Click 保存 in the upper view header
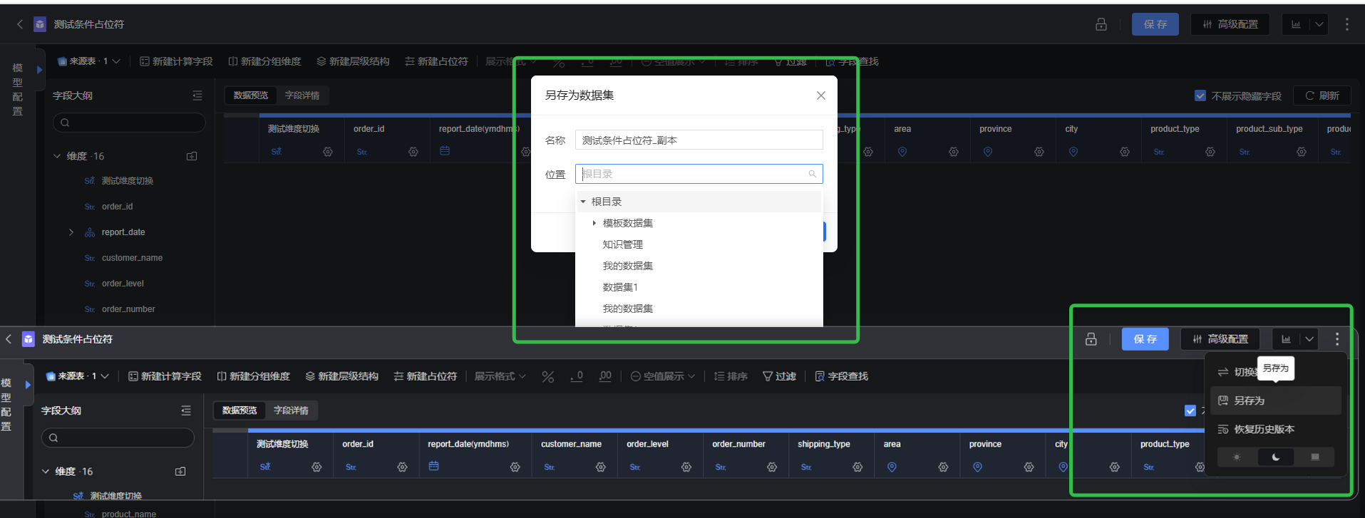This screenshot has width=1365, height=518. (x=1155, y=24)
